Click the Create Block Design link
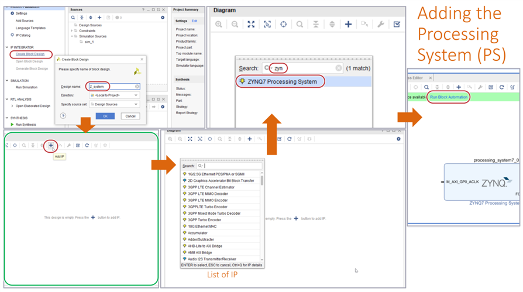The image size is (523, 292). pyautogui.click(x=30, y=54)
